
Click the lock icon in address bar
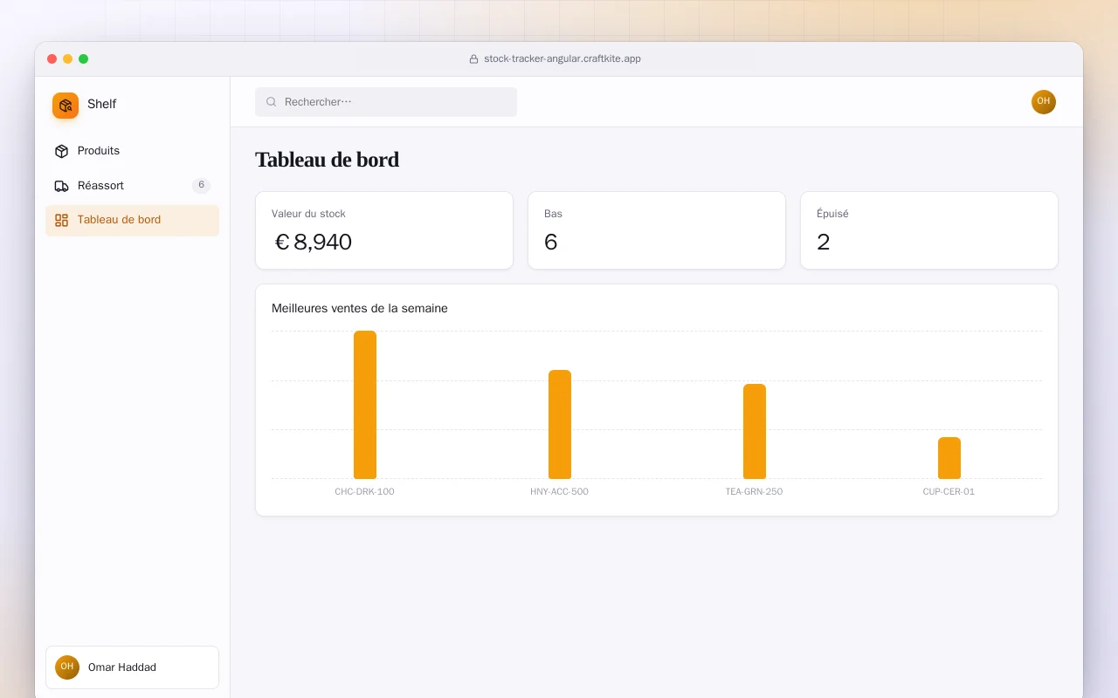coord(473,59)
